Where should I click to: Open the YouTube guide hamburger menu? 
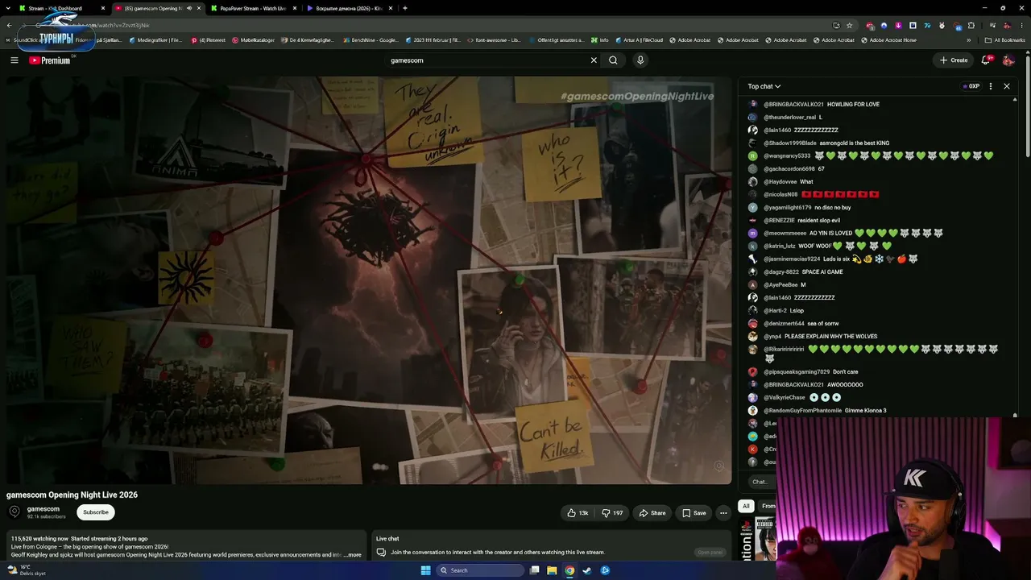tap(14, 60)
